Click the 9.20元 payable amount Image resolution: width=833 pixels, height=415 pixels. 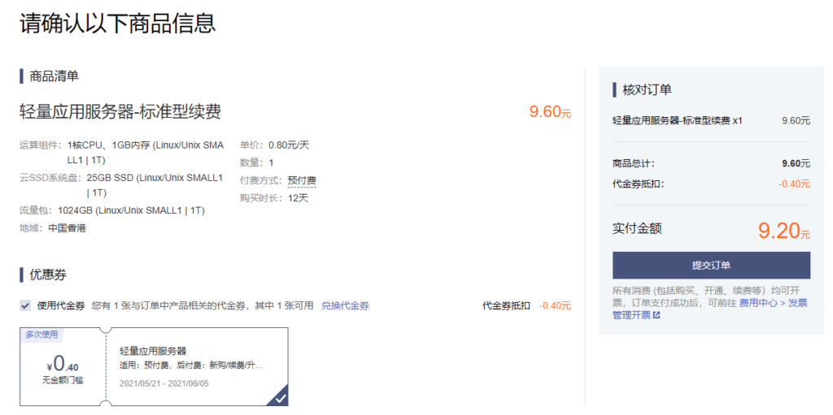tap(783, 231)
